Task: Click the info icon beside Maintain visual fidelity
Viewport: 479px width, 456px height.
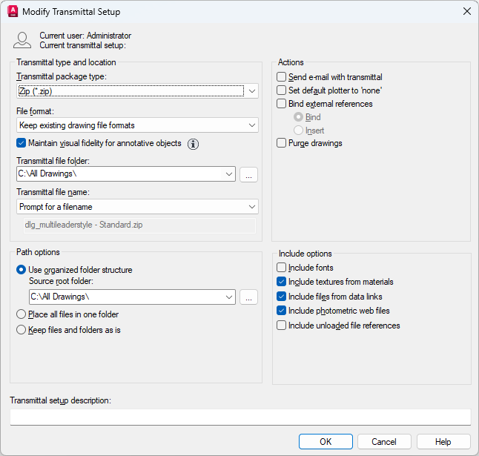Action: 194,144
